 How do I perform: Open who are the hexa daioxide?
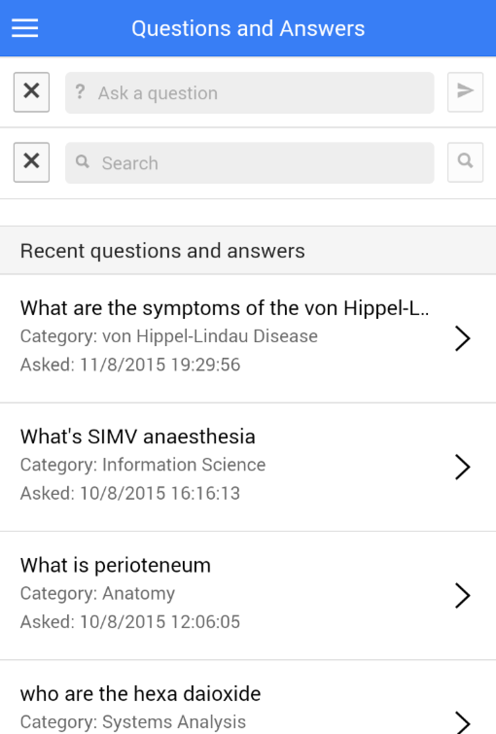pyautogui.click(x=141, y=694)
